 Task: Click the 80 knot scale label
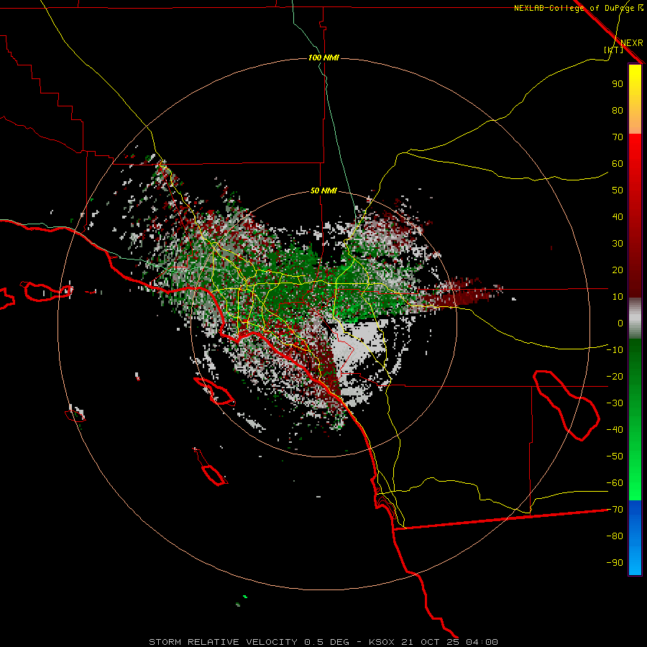618,111
